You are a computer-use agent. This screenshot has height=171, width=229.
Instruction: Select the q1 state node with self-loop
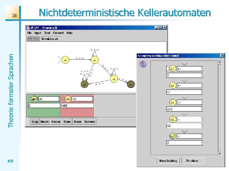click(x=94, y=60)
